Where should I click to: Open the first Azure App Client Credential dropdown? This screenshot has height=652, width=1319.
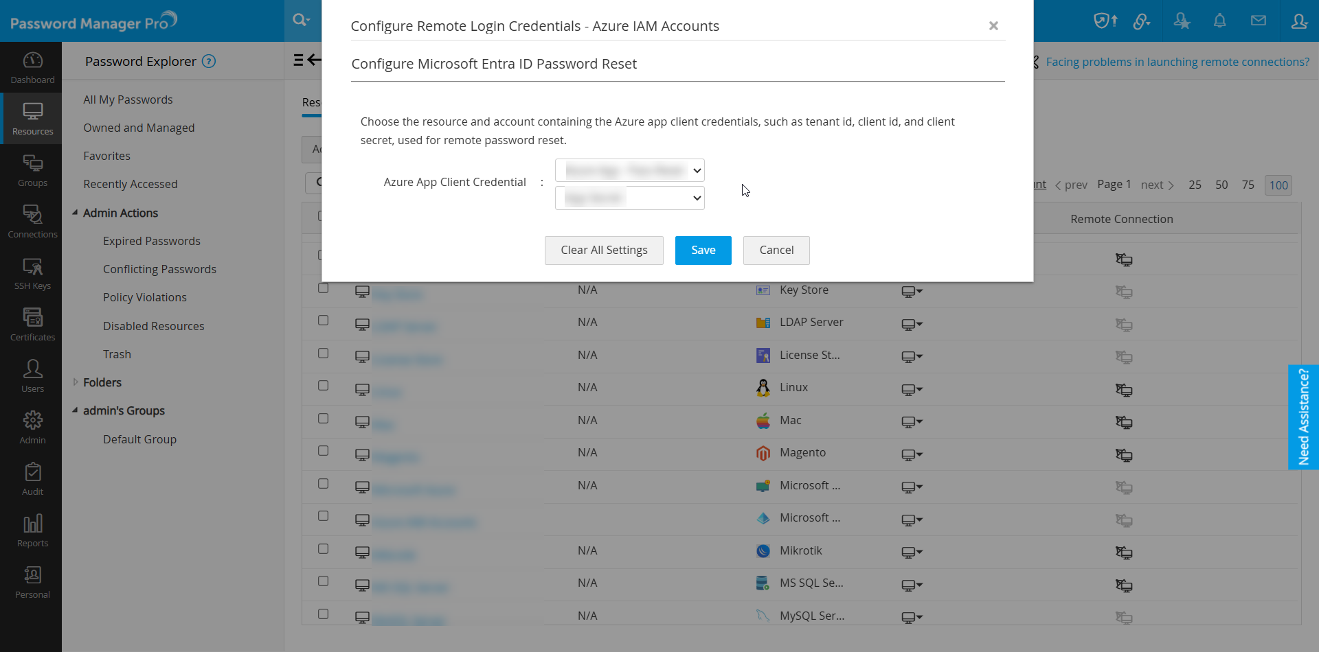[629, 170]
